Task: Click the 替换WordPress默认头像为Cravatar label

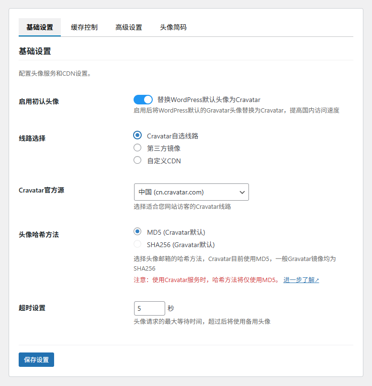Action: click(209, 100)
